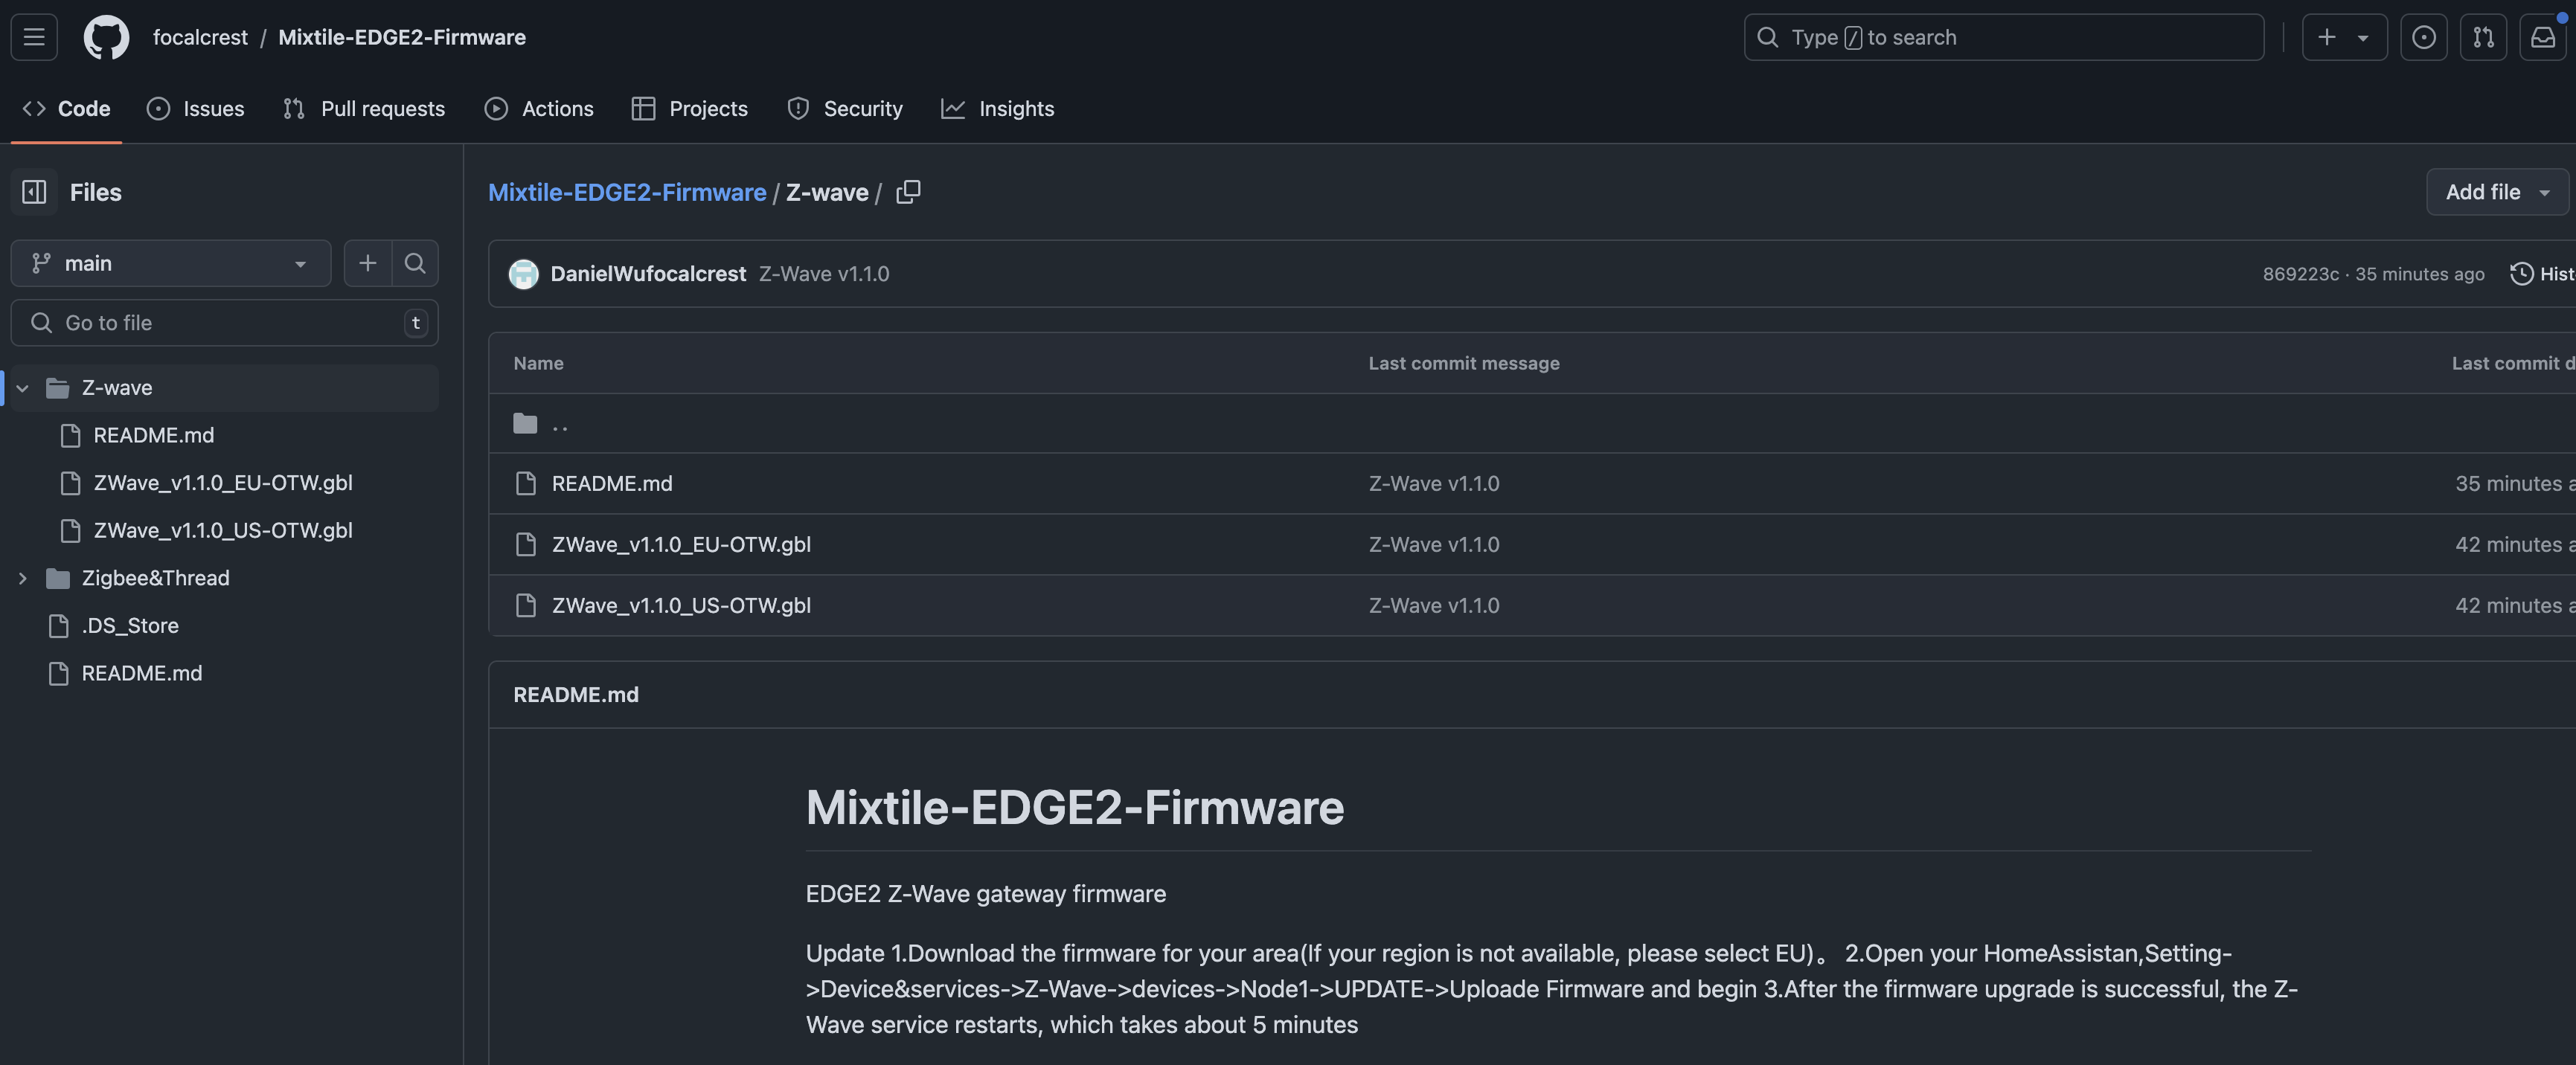Open commit hash 869223c
This screenshot has width=2576, height=1065.
2300,274
